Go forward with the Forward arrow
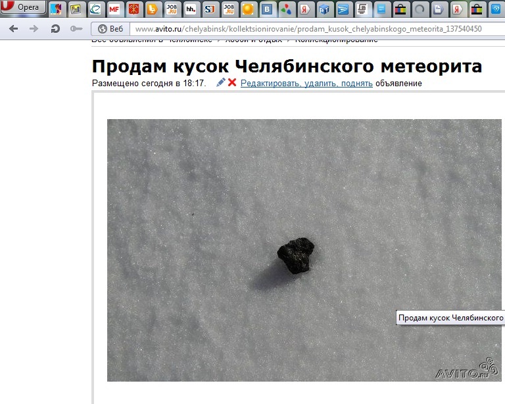This screenshot has height=404, width=505. [x=34, y=29]
